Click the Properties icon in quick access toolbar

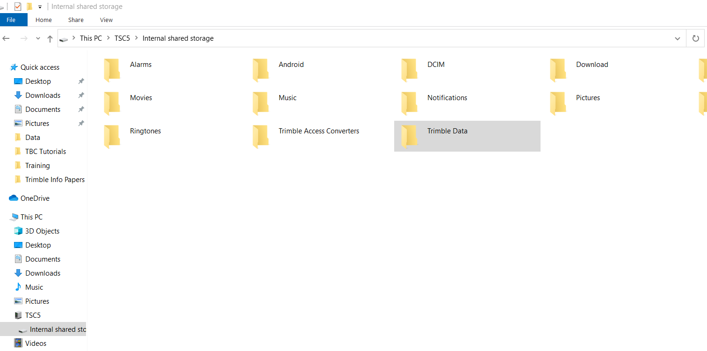pyautogui.click(x=18, y=7)
